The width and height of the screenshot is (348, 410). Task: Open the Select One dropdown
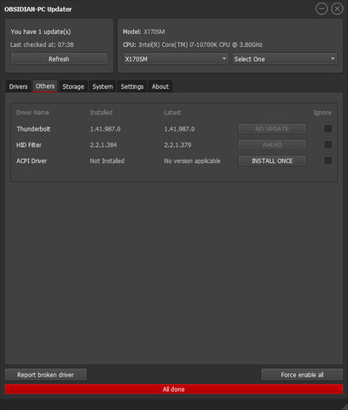pos(285,59)
